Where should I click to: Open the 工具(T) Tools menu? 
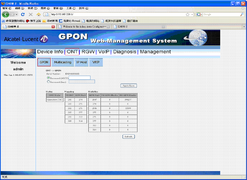(x=71, y=8)
